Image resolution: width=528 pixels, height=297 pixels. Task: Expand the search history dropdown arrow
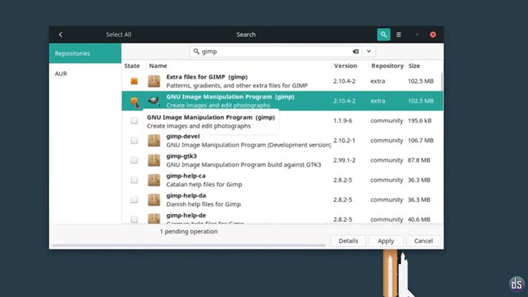369,51
